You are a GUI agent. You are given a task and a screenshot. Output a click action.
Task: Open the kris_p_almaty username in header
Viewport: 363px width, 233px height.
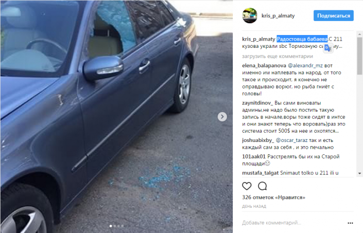click(278, 16)
